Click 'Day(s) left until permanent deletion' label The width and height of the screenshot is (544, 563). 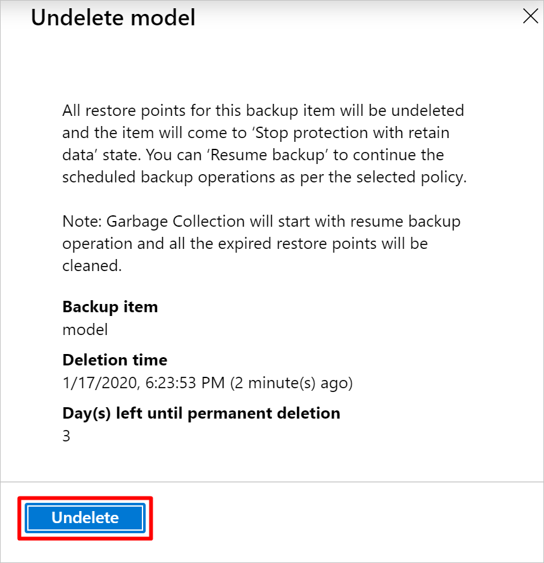coord(201,414)
